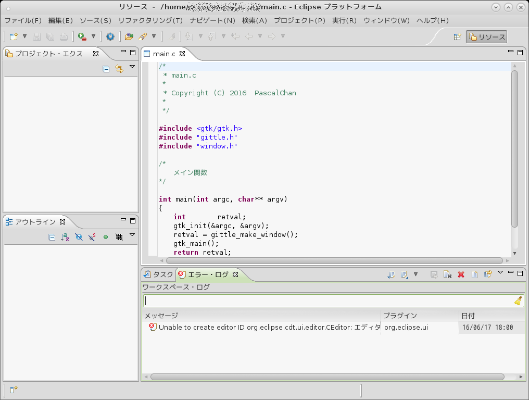Click the open folder toolbar icon
This screenshot has height=400, width=529.
[x=129, y=36]
